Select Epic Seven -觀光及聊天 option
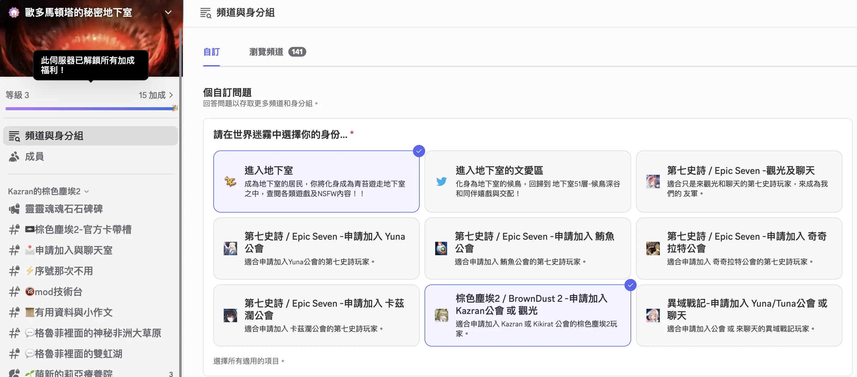 pos(739,181)
